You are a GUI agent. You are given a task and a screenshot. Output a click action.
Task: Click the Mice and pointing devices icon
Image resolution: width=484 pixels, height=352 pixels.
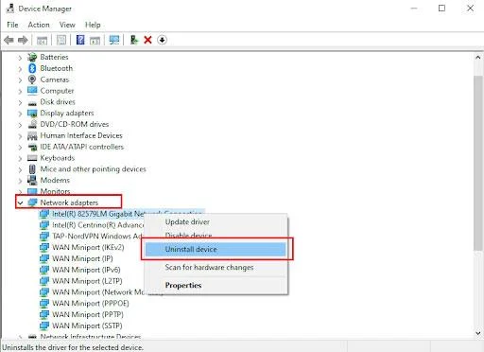click(x=32, y=169)
